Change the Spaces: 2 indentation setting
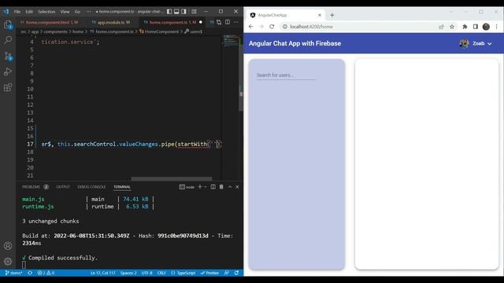Image resolution: width=504 pixels, height=283 pixels. coord(128,273)
